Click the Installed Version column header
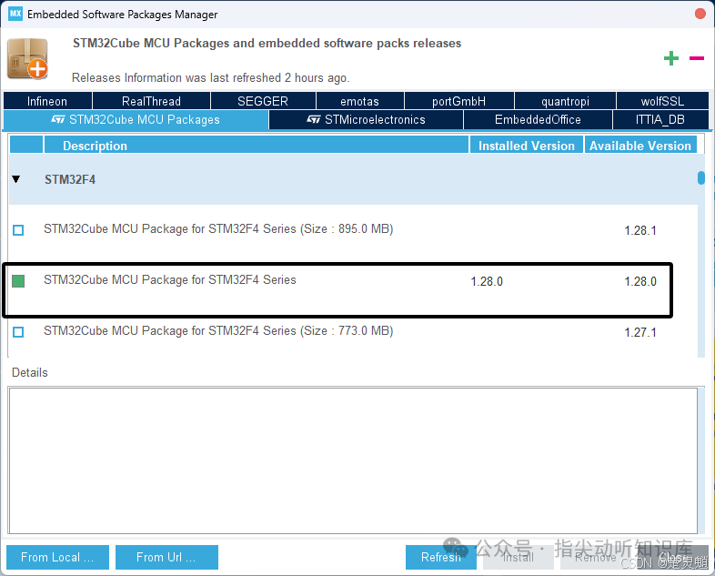Screen dimensions: 715x576 coord(527,145)
